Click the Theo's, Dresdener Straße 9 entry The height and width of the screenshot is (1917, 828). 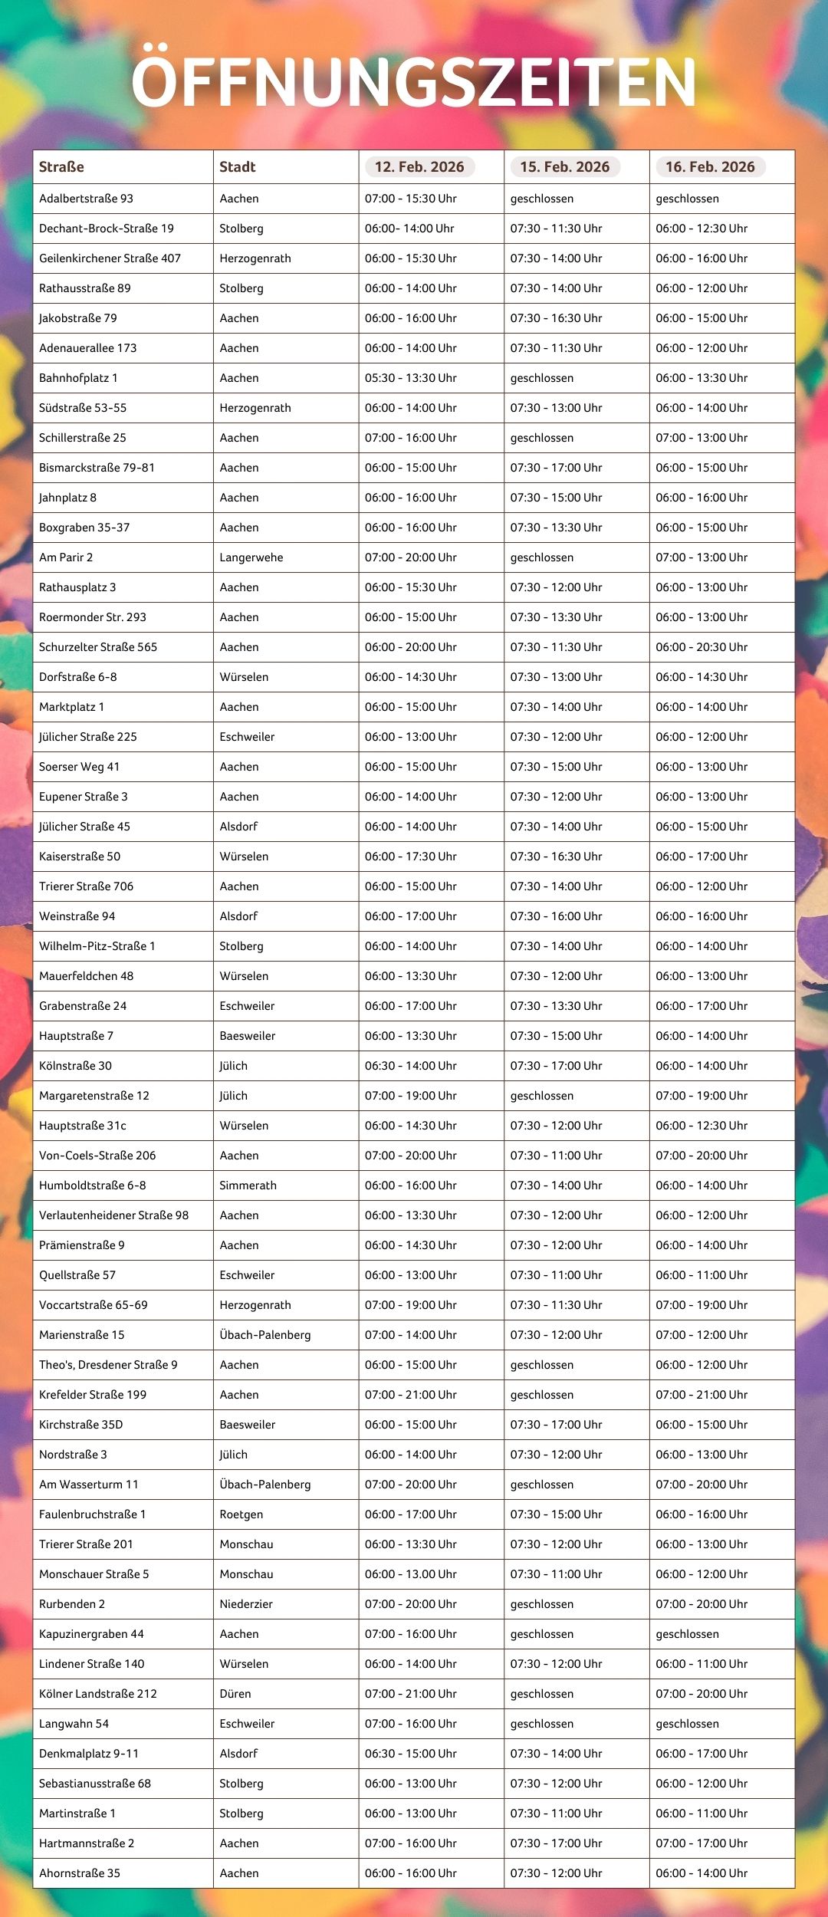pos(108,1365)
